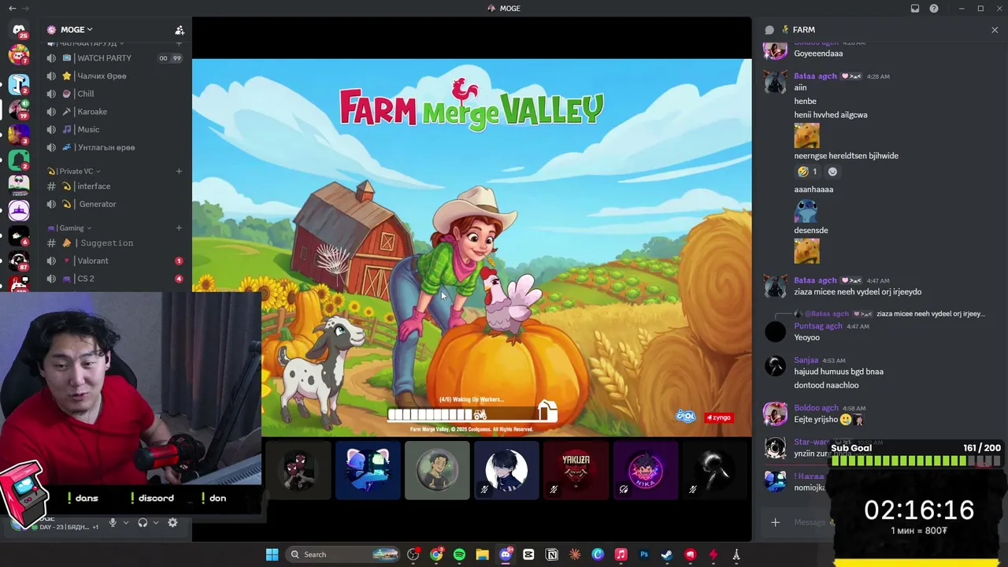Add attachment with plus icon in chat
Image resolution: width=1008 pixels, height=567 pixels.
pos(775,522)
